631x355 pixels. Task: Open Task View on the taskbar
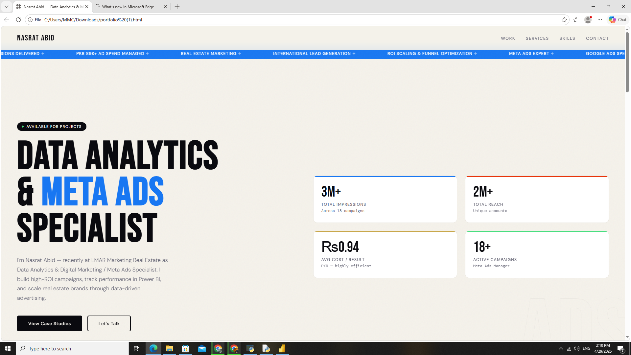(137, 348)
